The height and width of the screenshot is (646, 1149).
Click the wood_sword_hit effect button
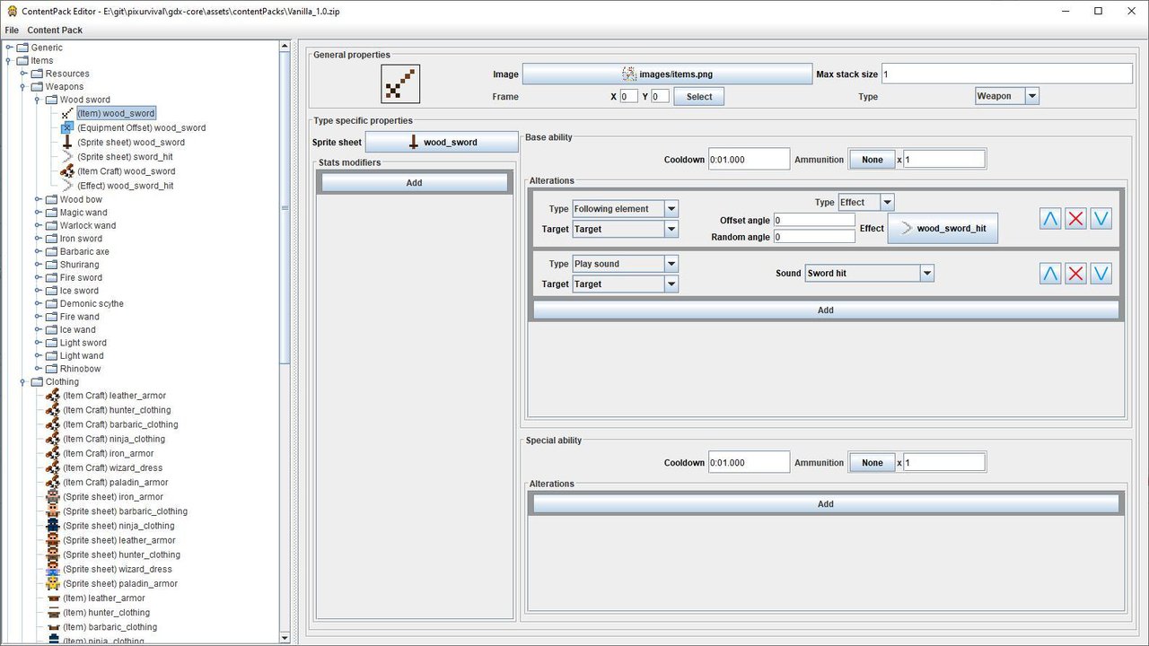[x=943, y=228]
